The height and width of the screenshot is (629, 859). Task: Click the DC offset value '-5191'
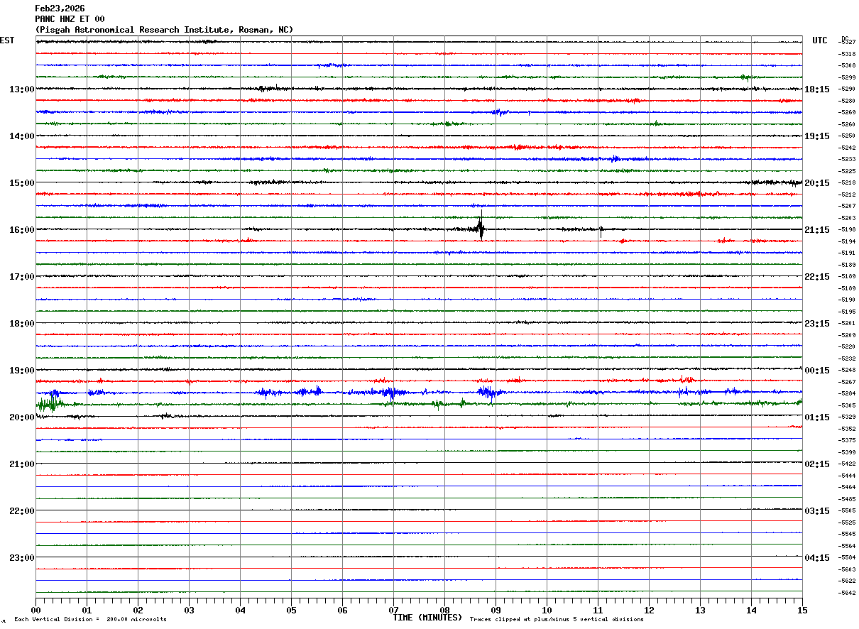point(847,253)
